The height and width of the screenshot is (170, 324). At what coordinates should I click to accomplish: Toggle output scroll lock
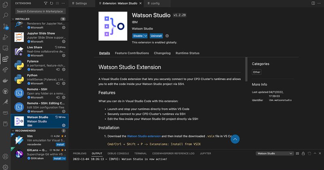pyautogui.click(x=303, y=153)
